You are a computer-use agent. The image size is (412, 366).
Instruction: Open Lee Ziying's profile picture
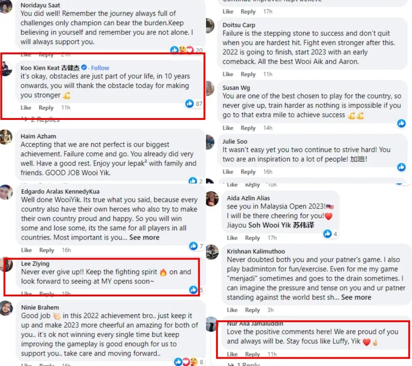click(6, 264)
